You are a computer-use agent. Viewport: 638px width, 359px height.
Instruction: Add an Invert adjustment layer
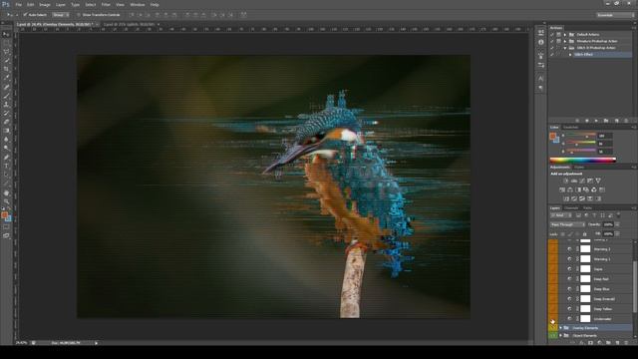[566, 198]
